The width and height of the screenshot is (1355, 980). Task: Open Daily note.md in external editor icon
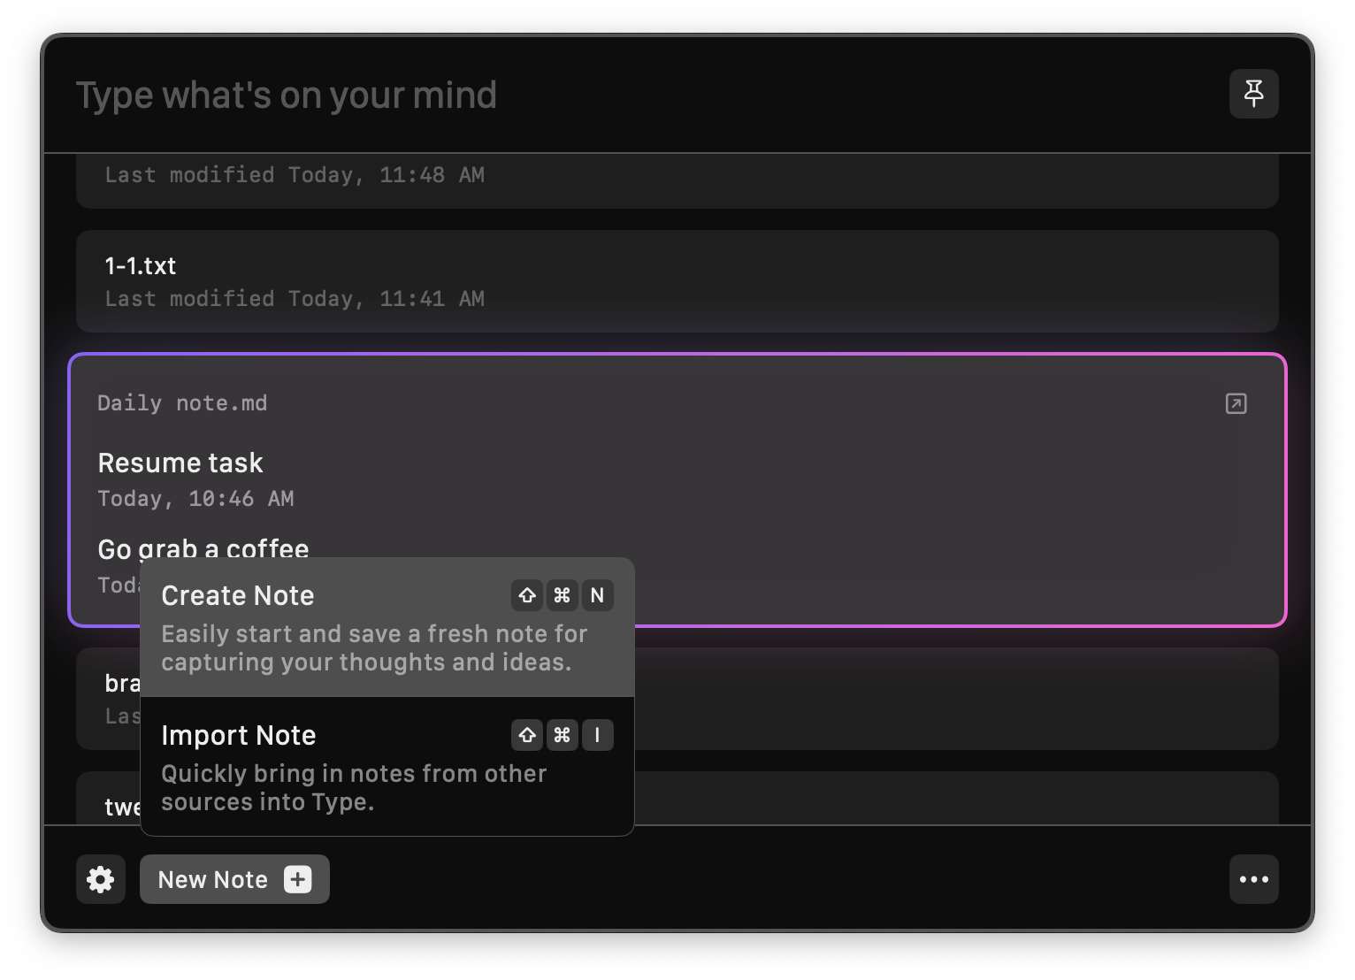[x=1236, y=403]
